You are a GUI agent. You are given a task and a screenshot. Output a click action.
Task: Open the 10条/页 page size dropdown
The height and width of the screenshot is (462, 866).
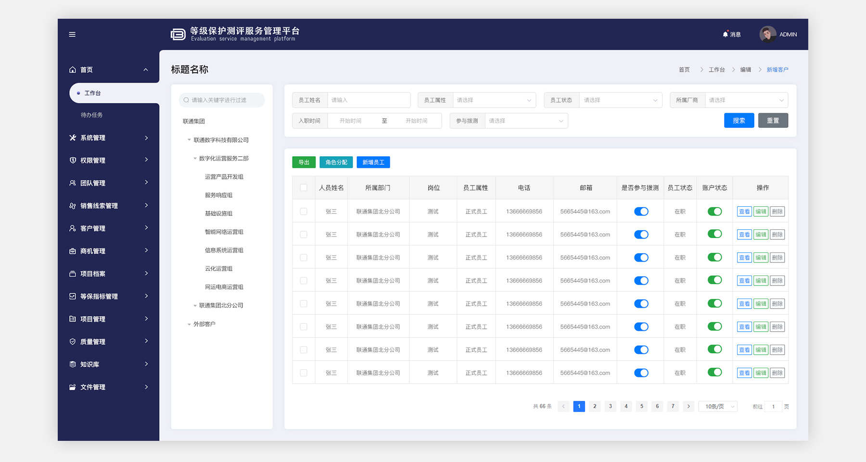(718, 406)
